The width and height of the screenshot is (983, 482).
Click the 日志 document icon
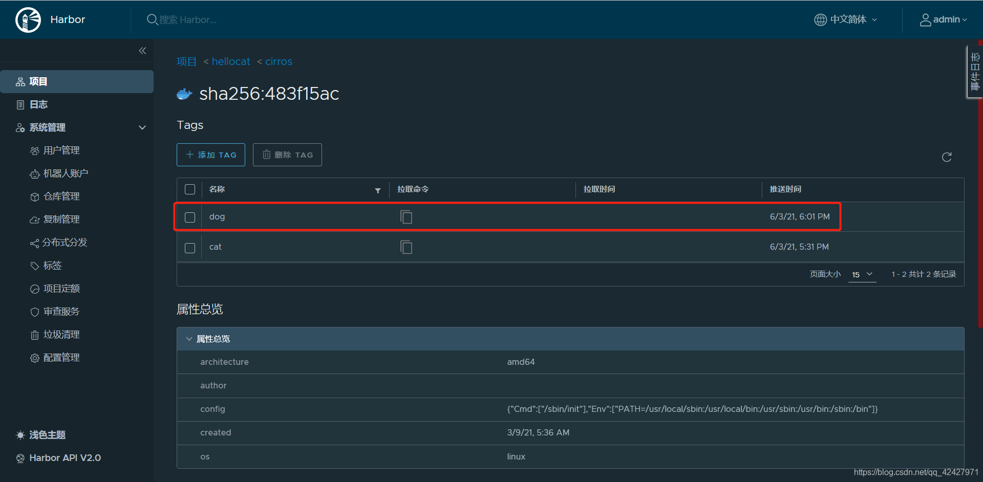tap(20, 105)
